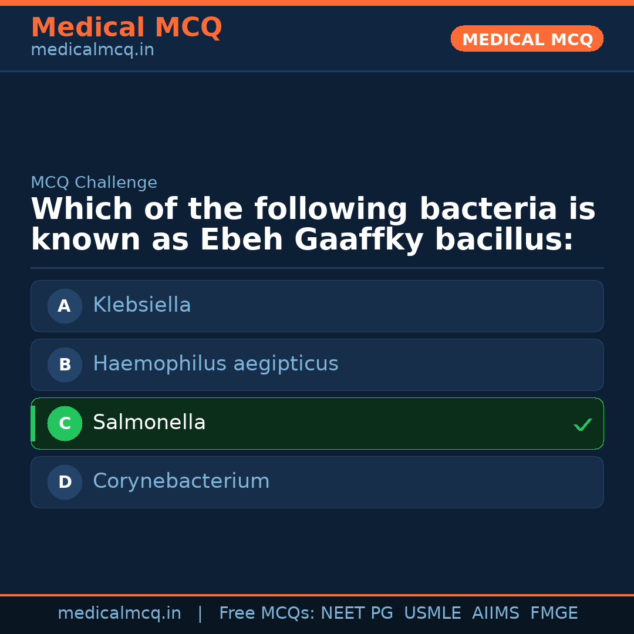This screenshot has width=634, height=634.
Task: Click the circled letter D badge
Action: pyautogui.click(x=65, y=482)
